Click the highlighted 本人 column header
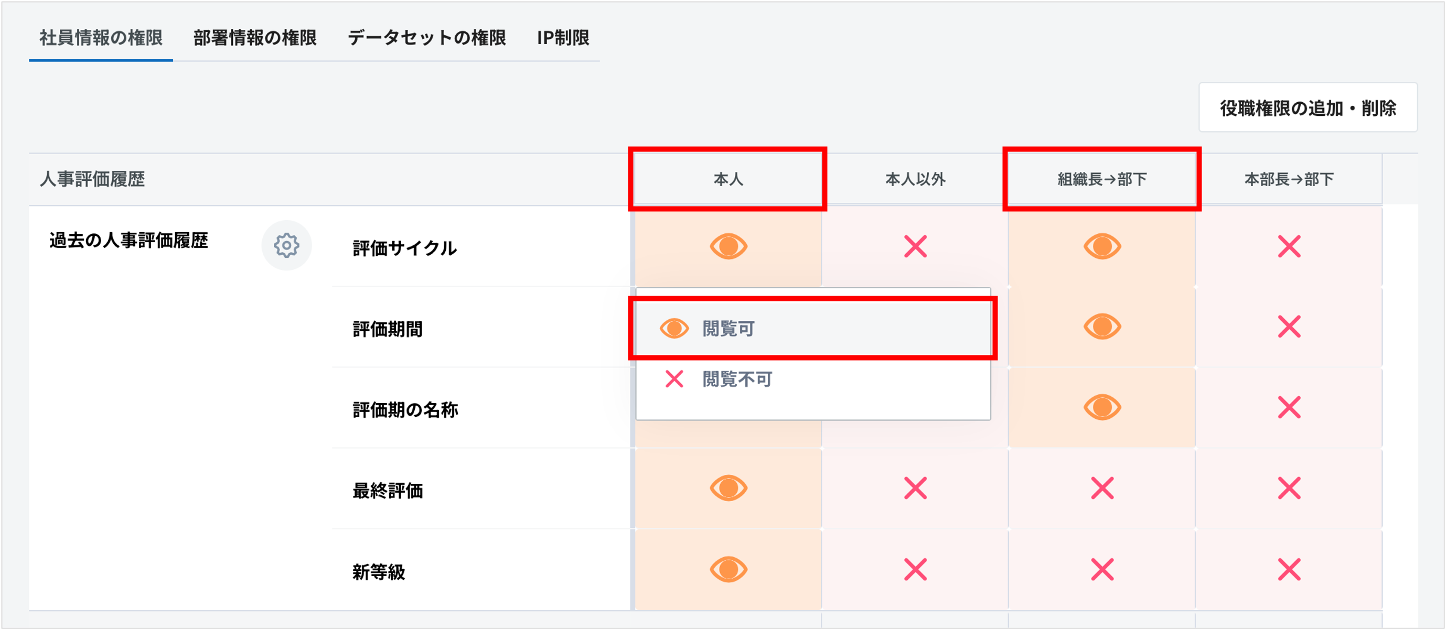This screenshot has height=629, width=1447. [x=727, y=179]
